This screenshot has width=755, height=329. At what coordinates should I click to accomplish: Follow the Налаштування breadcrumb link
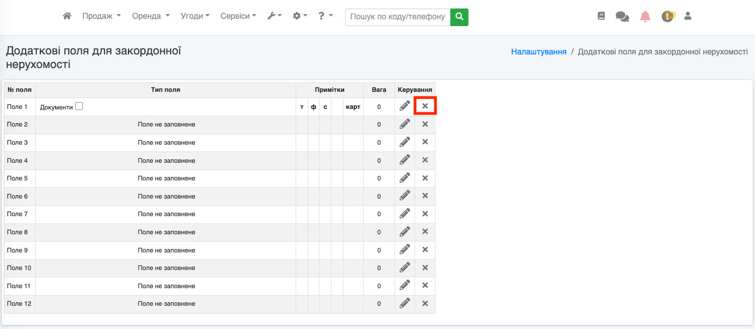pos(538,52)
